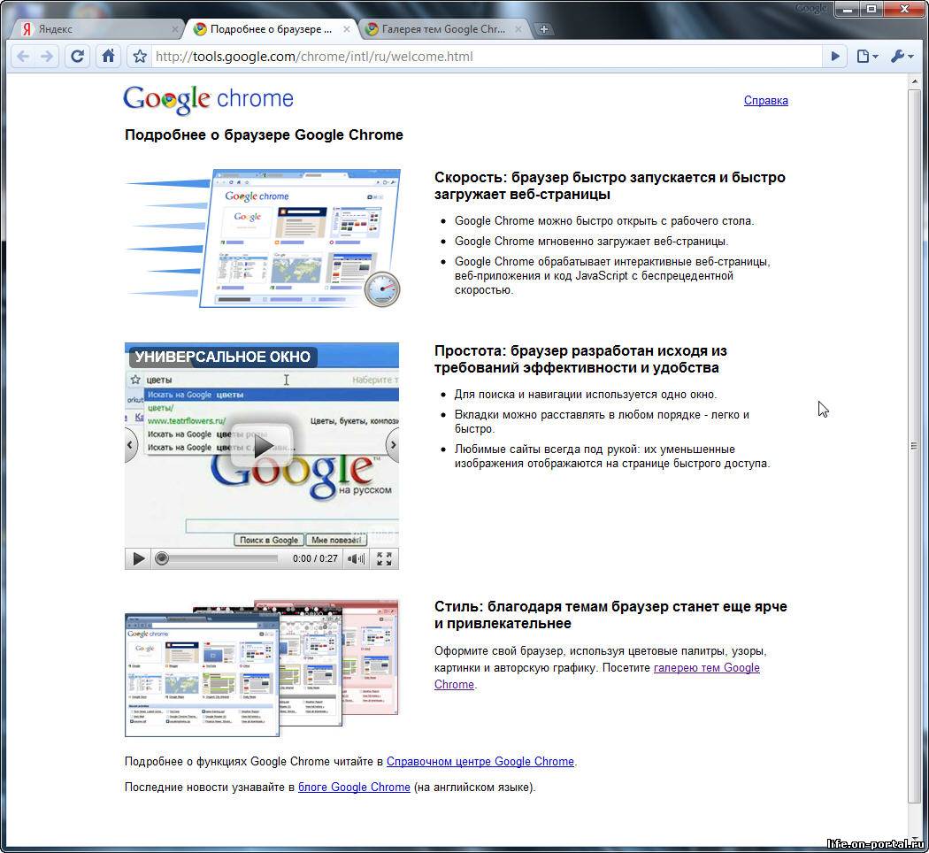Click text 'Google Chrome мгновенно загружает веб-страницы'

(591, 241)
